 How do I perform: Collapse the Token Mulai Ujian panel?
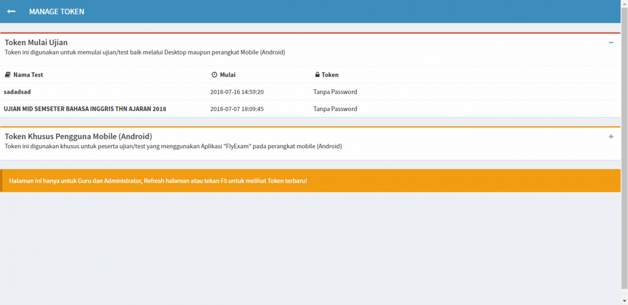coord(611,42)
